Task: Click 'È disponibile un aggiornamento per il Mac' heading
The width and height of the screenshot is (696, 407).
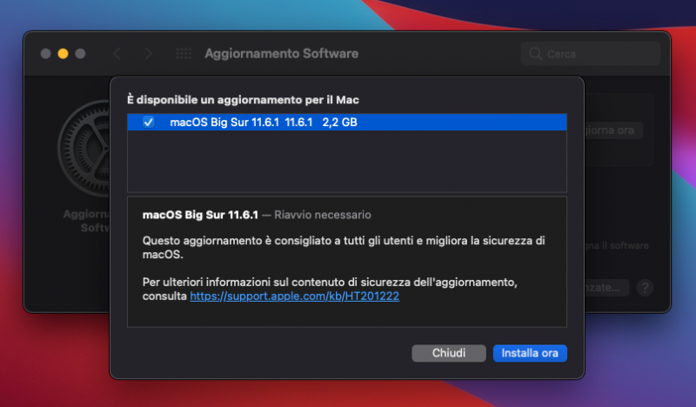Action: 243,100
